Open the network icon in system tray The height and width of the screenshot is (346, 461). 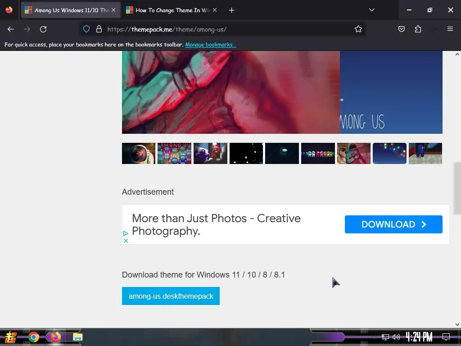pyautogui.click(x=385, y=337)
